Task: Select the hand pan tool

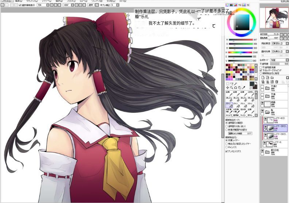Action: click(x=239, y=88)
